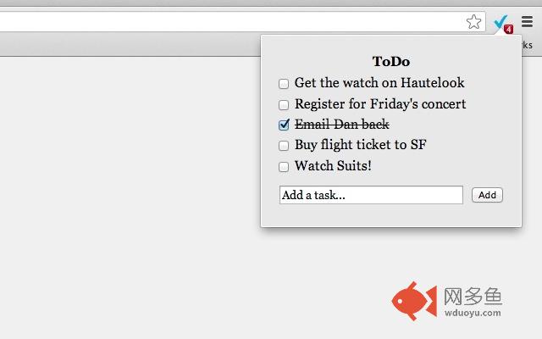Focus the 'Add a task...' text field
Viewport: 542px width, 339px height.
[x=371, y=195]
